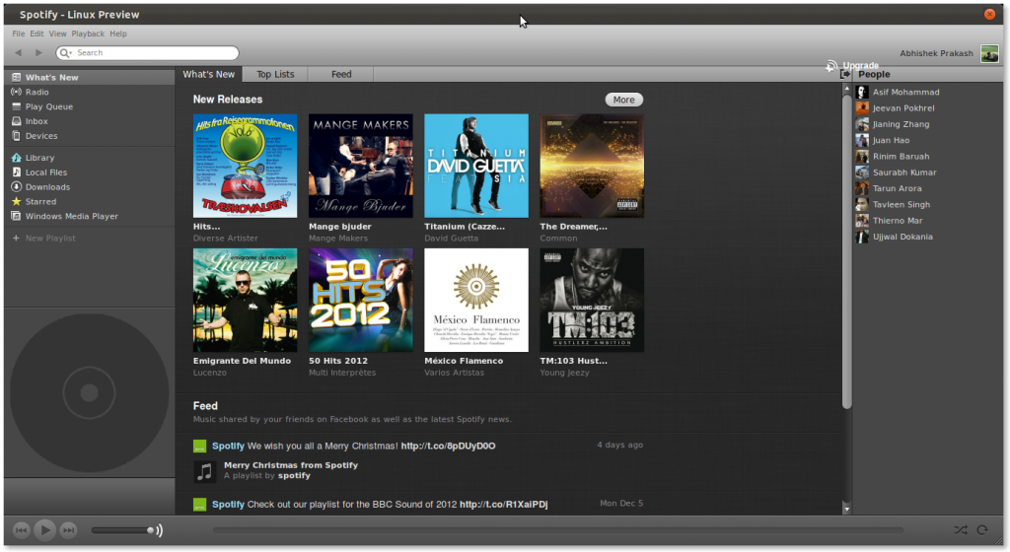
Task: Switch to the Top Lists tab
Action: (275, 74)
